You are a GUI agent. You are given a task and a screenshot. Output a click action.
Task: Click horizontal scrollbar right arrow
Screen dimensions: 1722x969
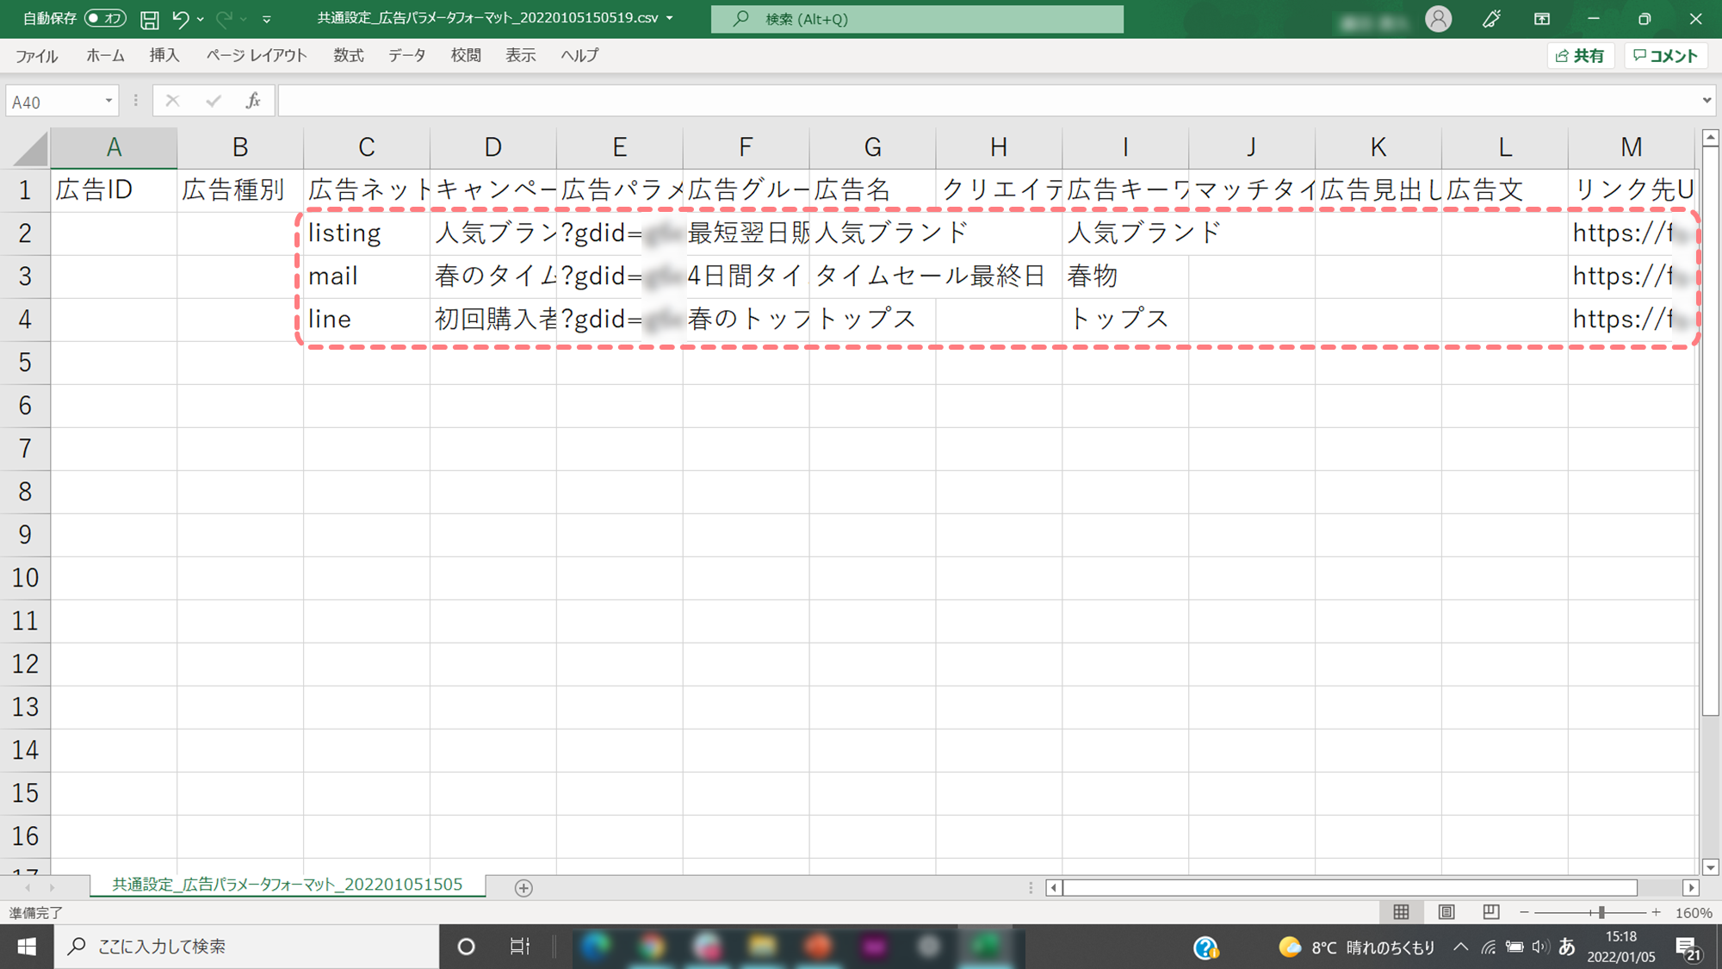(x=1691, y=887)
